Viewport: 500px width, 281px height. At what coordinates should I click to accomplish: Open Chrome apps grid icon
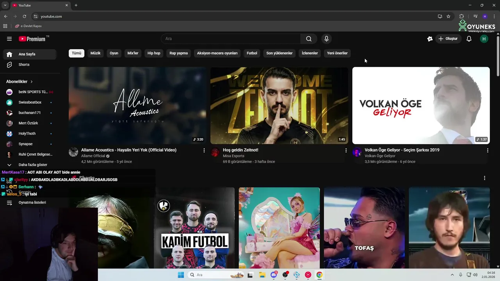[5, 26]
